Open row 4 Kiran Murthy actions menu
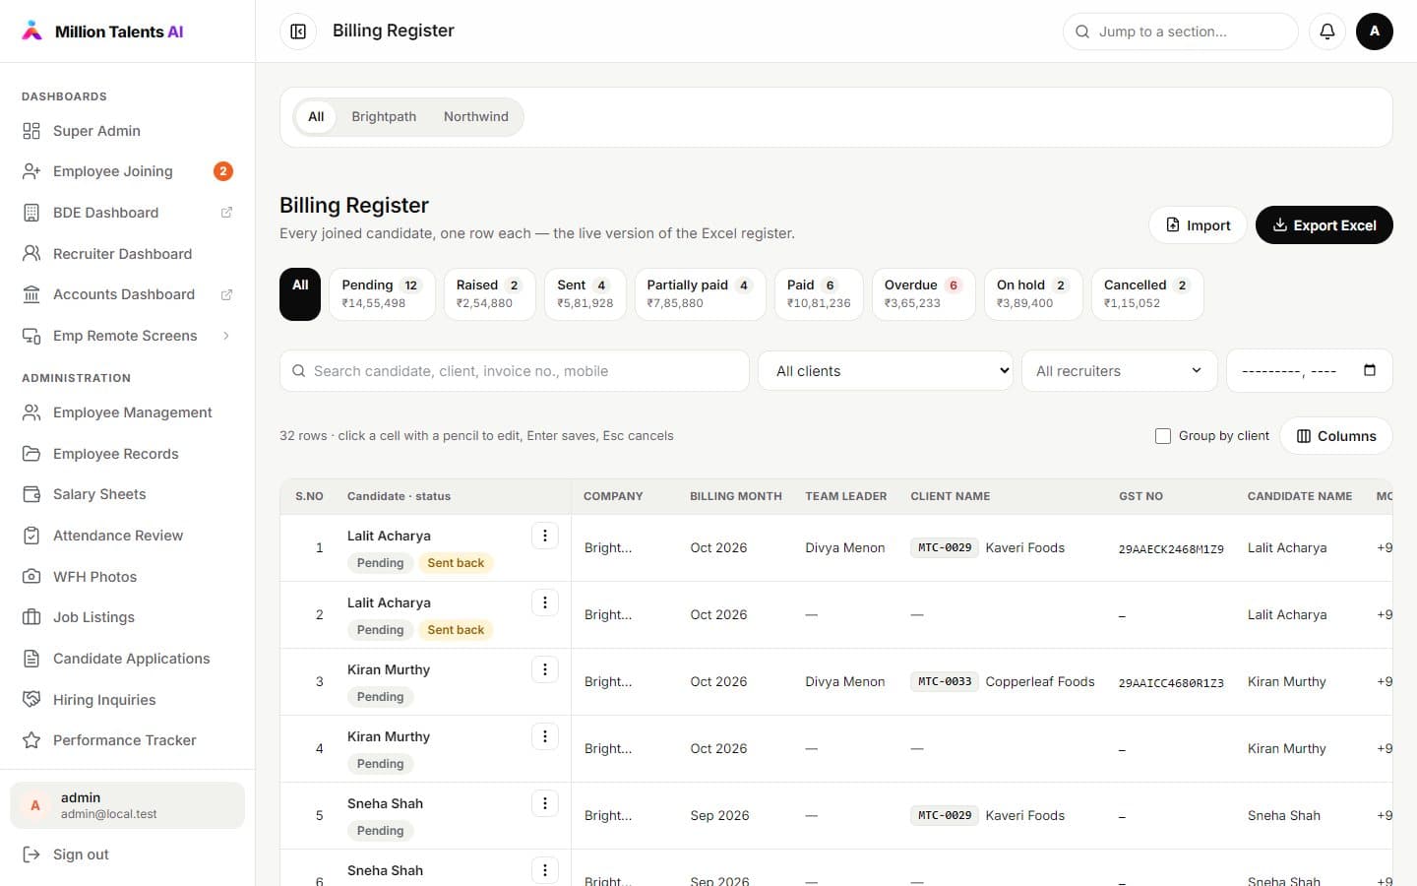Viewport: 1417px width, 886px height. [545, 736]
